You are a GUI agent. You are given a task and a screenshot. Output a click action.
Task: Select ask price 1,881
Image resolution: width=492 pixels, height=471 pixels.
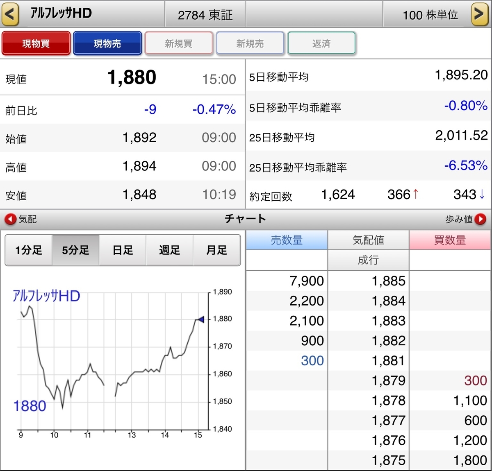coord(388,361)
